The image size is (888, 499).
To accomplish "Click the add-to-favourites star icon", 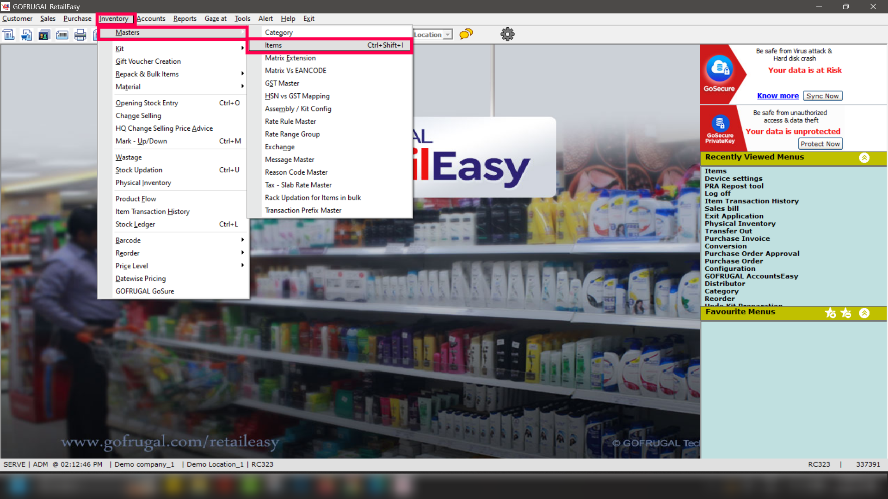I will [830, 313].
